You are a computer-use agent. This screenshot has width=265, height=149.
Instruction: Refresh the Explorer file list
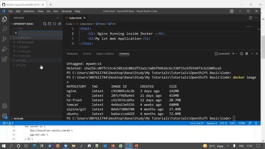pyautogui.click(x=55, y=24)
